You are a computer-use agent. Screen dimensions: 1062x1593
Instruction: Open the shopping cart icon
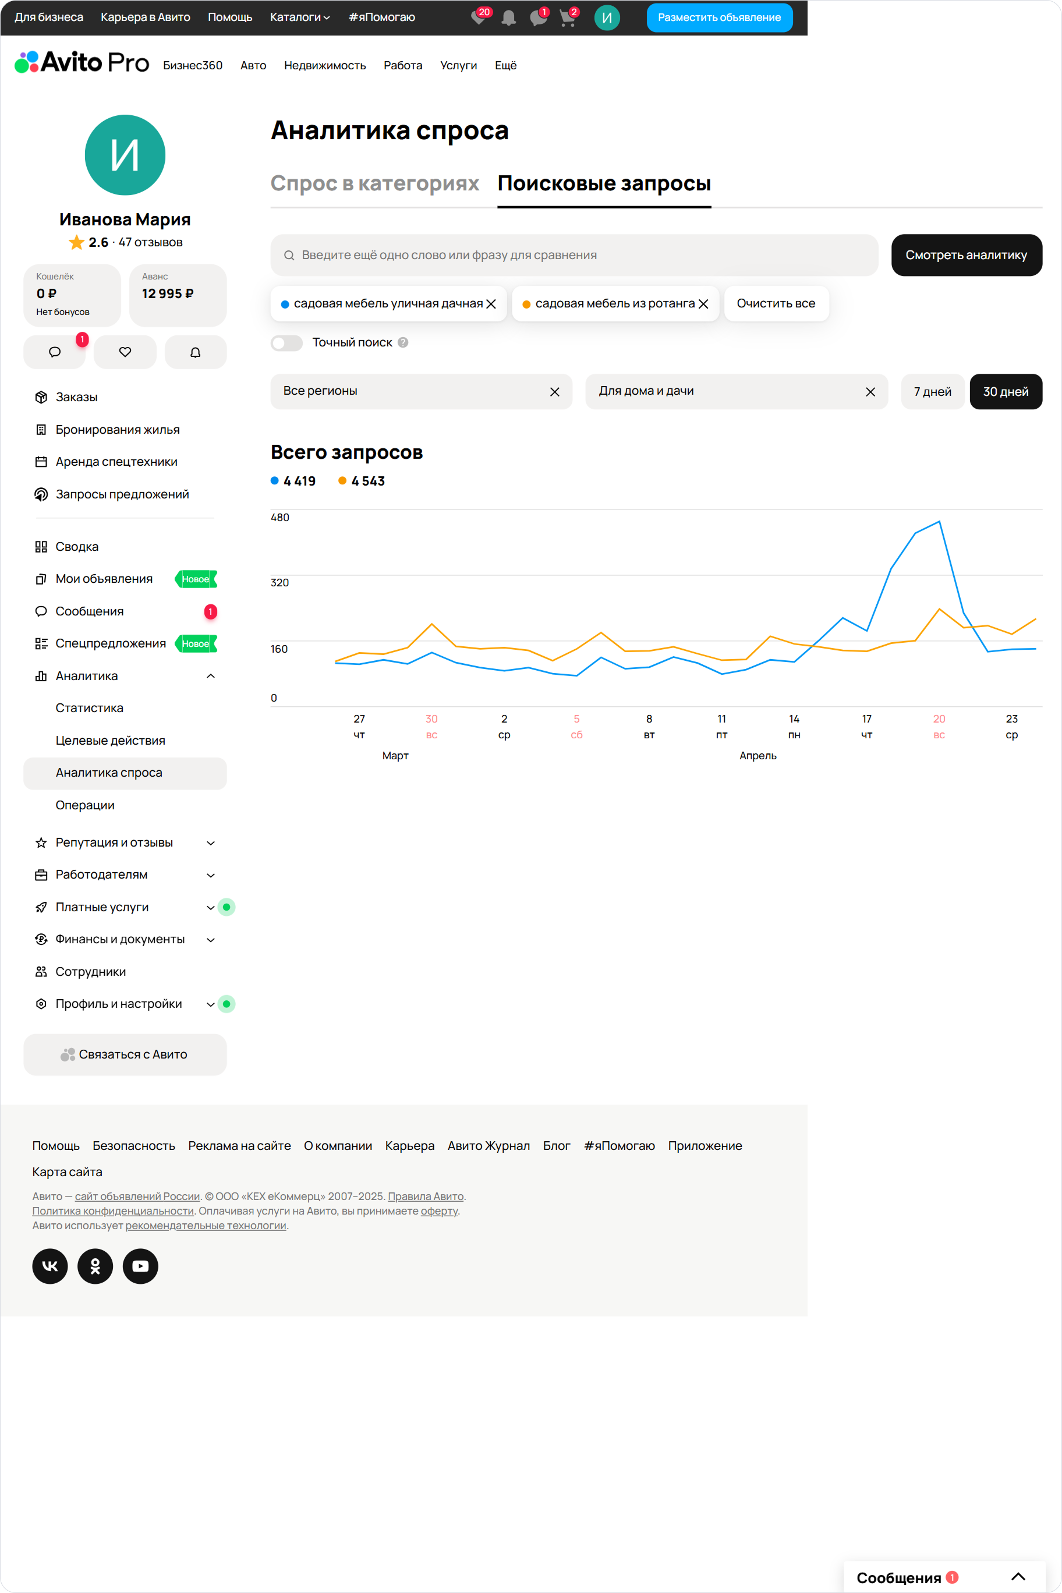click(568, 18)
